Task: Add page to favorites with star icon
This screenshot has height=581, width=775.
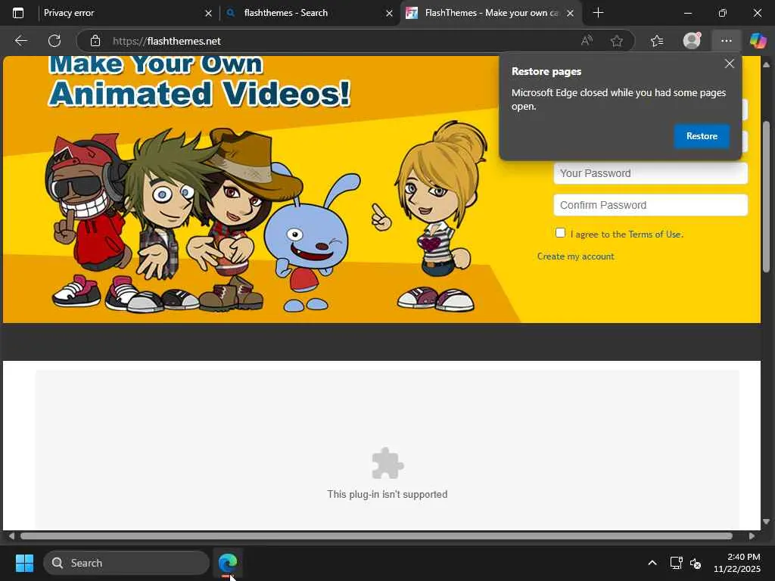Action: (616, 41)
